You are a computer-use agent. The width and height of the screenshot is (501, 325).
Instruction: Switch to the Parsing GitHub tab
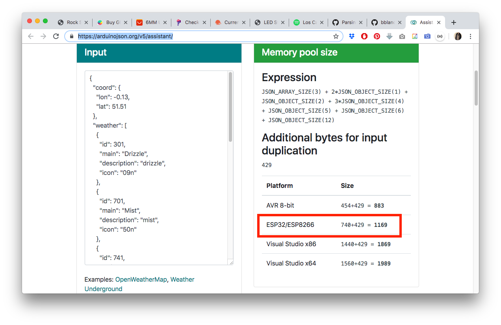(x=347, y=22)
